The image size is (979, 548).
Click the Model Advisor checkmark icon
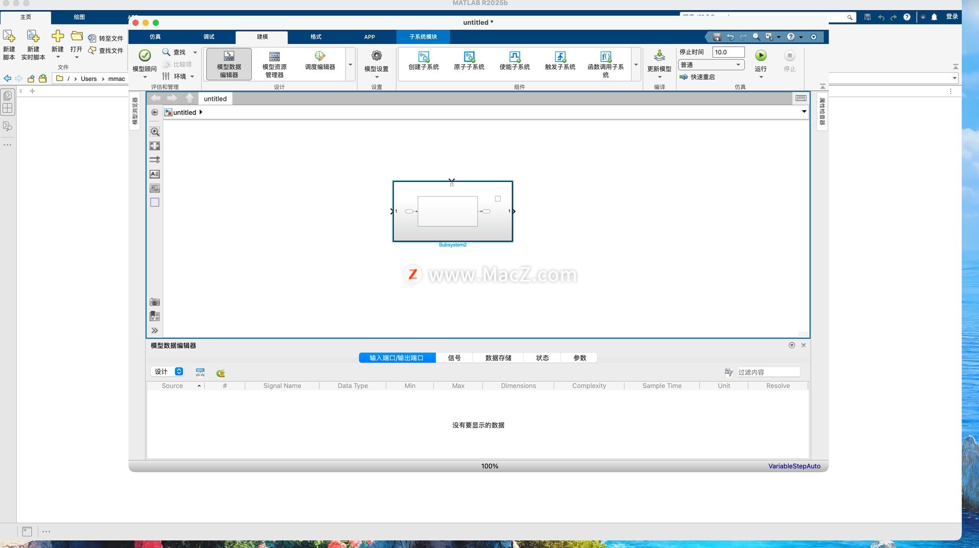pos(145,56)
